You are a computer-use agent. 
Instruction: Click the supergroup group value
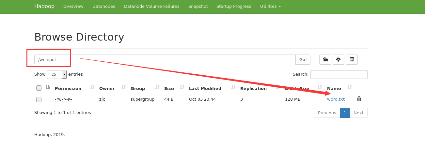tap(142, 99)
